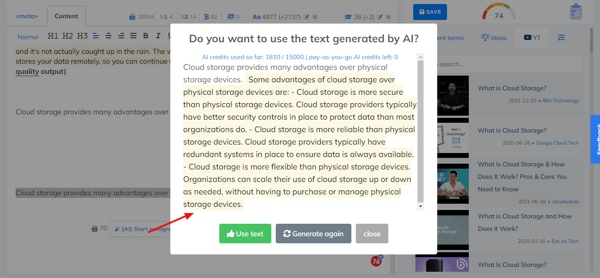Click the H1 count indicator showing 4
The width and height of the screenshot is (600, 278).
coord(166,17)
